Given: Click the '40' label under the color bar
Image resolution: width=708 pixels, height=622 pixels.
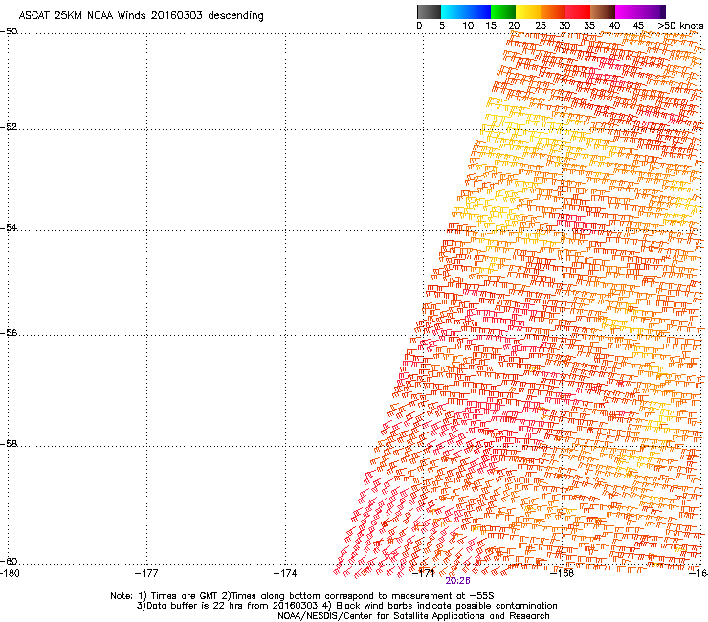Looking at the screenshot, I should pos(614,26).
